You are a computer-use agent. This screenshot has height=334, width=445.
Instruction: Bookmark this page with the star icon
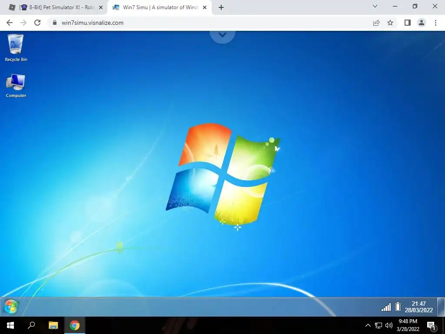[x=390, y=23]
